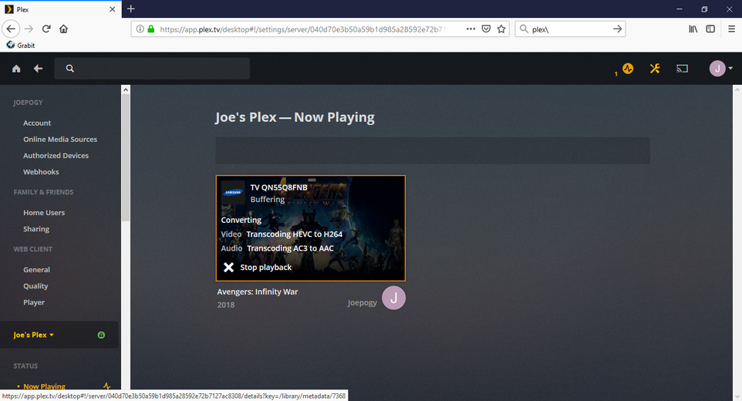Reload the page with the refresh icon
The height and width of the screenshot is (401, 742).
(46, 29)
